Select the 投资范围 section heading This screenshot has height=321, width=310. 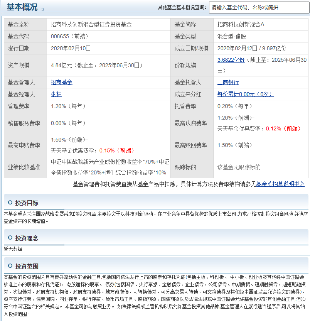(x=27, y=266)
